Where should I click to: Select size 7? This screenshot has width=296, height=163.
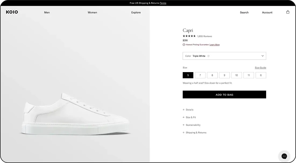tap(200, 75)
